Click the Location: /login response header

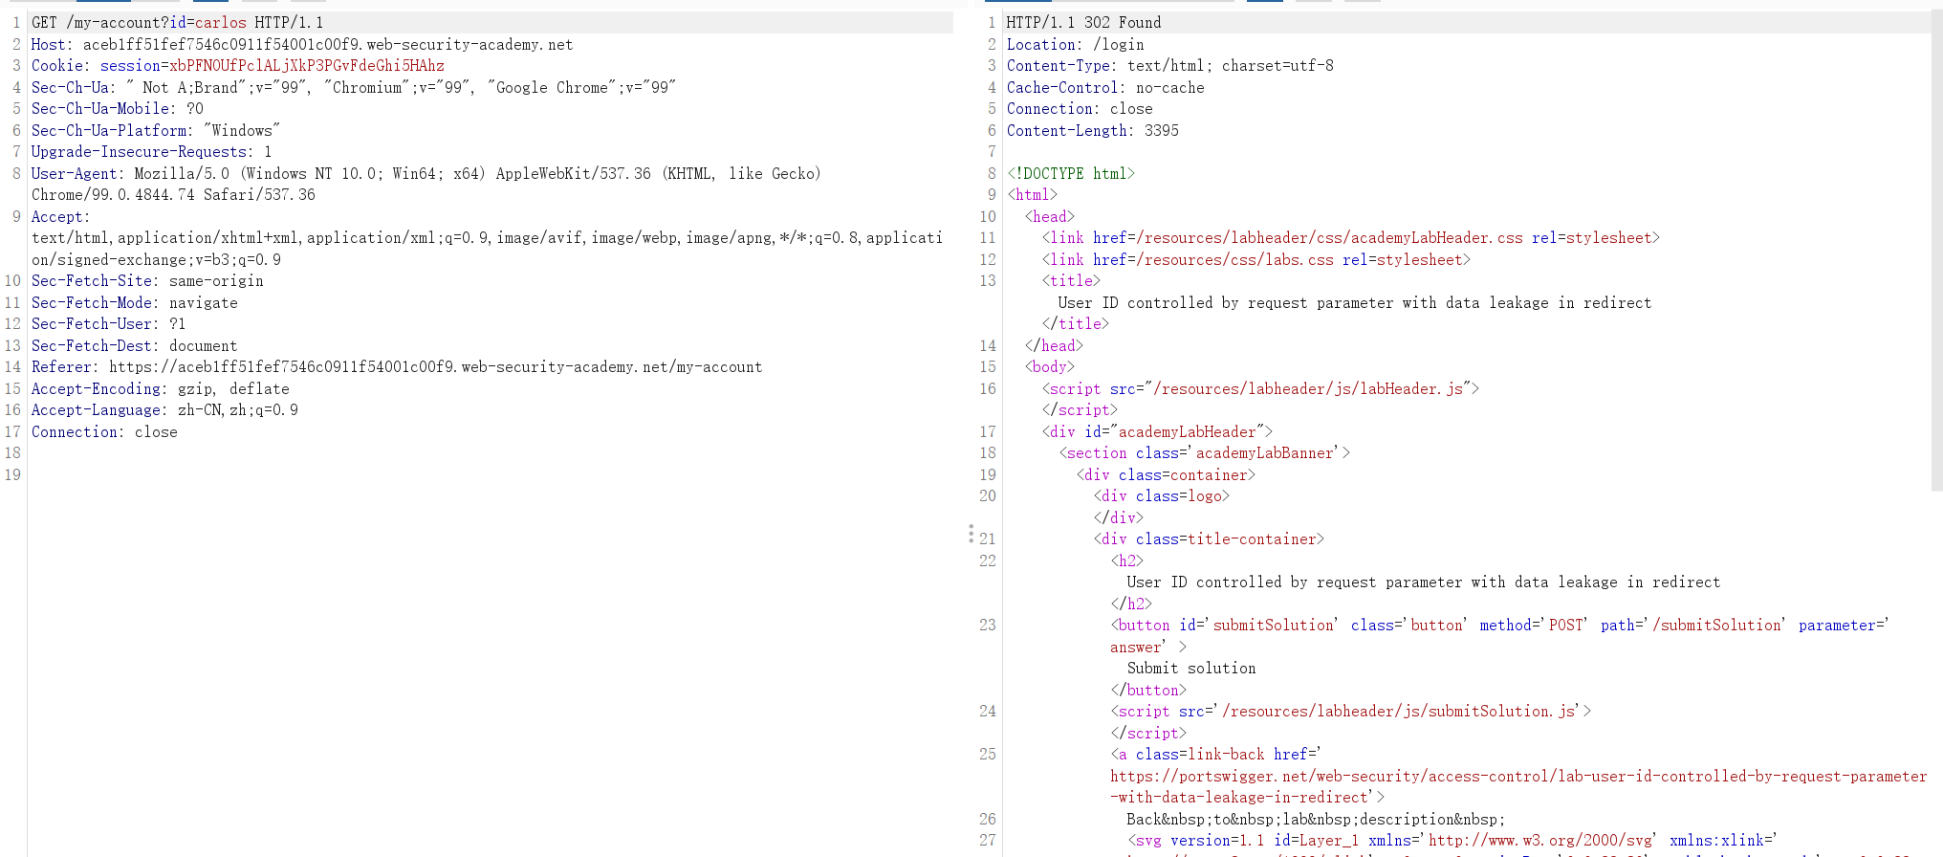[x=1076, y=44]
